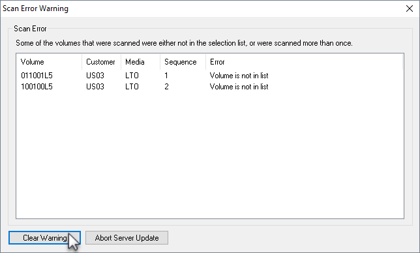The image size is (420, 253).
Task: Sort by the Volume column header
Action: [x=49, y=62]
